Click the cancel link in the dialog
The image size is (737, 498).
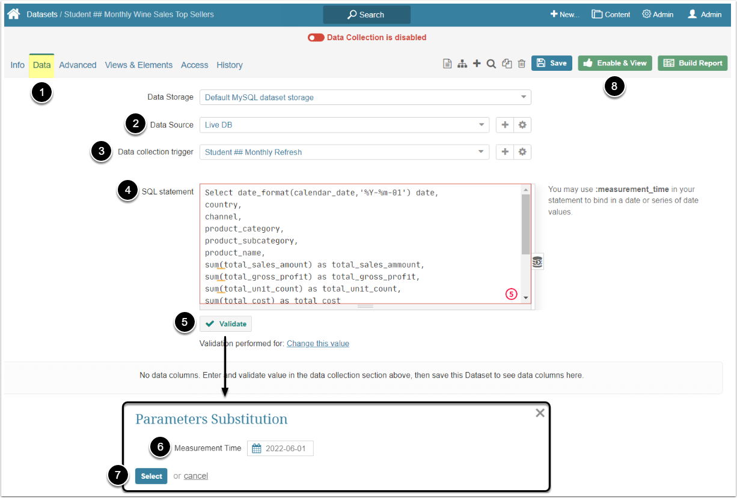pyautogui.click(x=196, y=476)
